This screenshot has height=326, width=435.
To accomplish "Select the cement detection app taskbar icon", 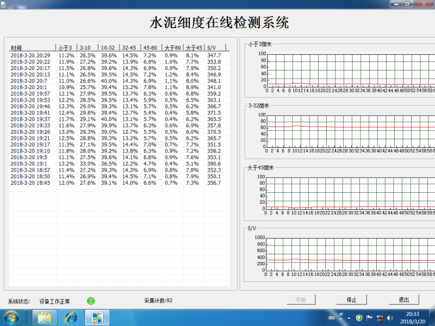I will [x=97, y=317].
